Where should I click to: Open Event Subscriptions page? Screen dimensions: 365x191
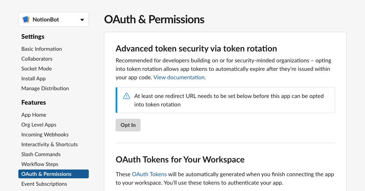coord(44,184)
